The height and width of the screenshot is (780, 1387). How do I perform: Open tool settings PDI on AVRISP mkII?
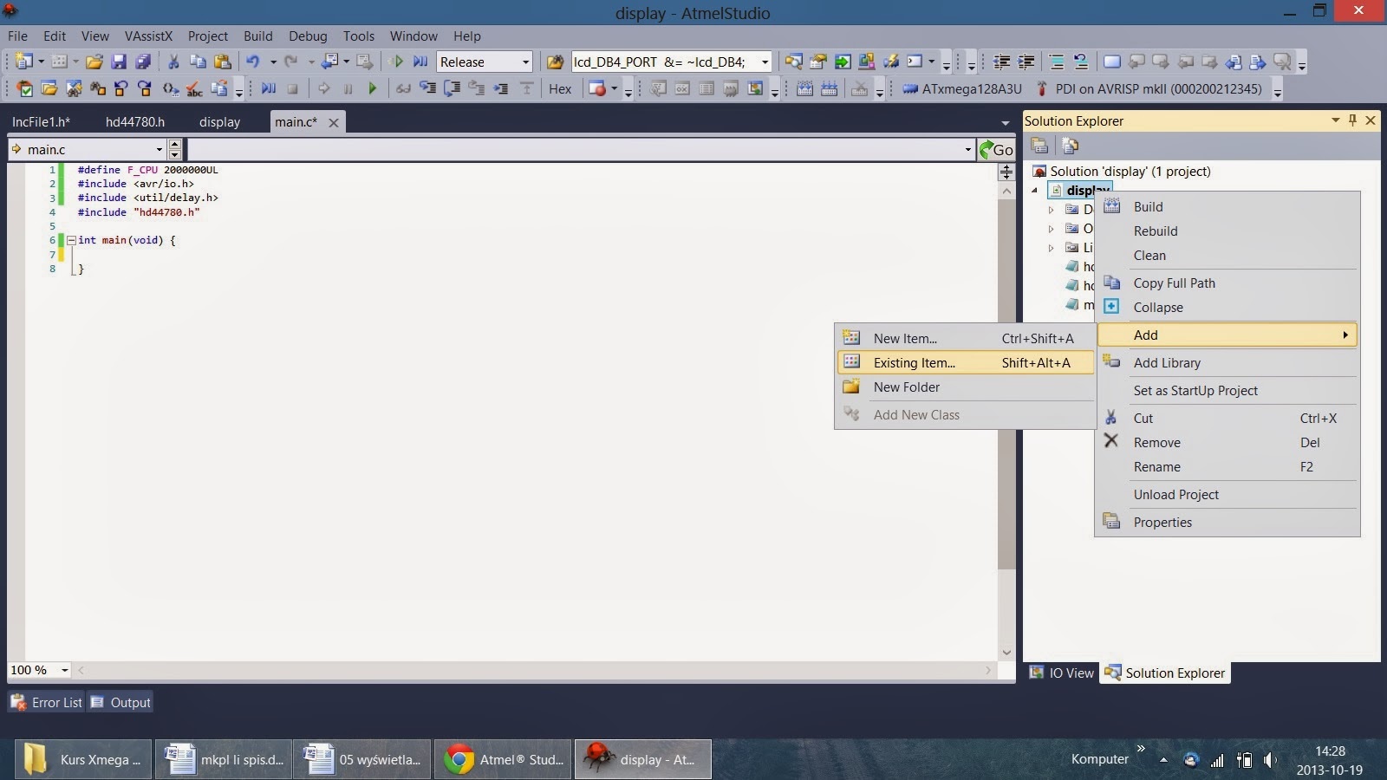[x=1149, y=88]
